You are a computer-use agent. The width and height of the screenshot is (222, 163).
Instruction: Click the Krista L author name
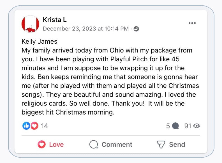click(x=54, y=20)
